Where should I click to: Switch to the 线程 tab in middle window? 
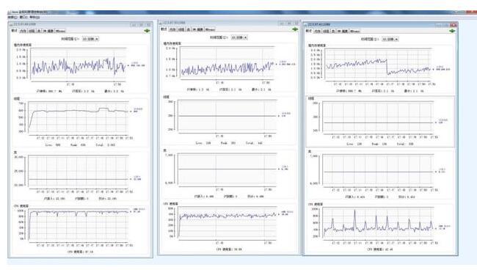(x=181, y=29)
